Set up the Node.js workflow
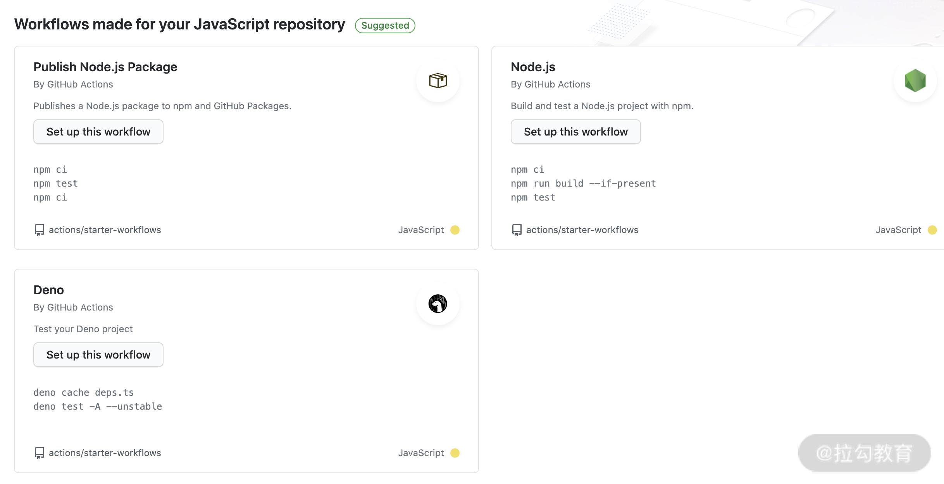The width and height of the screenshot is (944, 484). [x=575, y=132]
